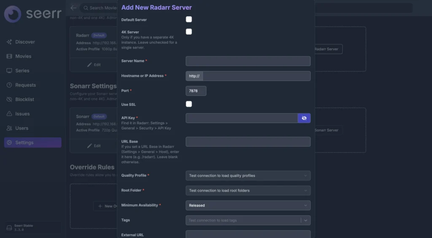Image resolution: width=432 pixels, height=238 pixels.
Task: Enable the 4K Server checkbox
Action: pos(189,32)
